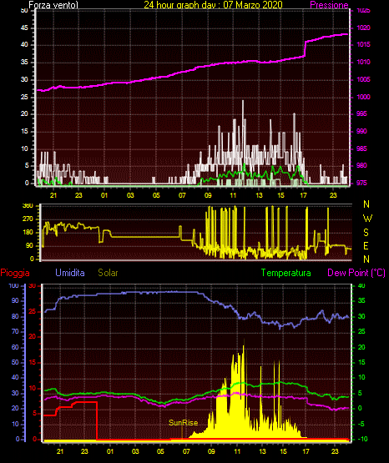Screen dimensions: 389x463
Task: Click the Temperatura legend label
Action: coord(286,273)
